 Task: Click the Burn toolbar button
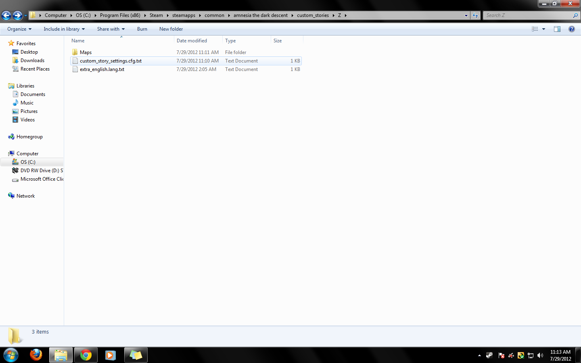pyautogui.click(x=142, y=29)
